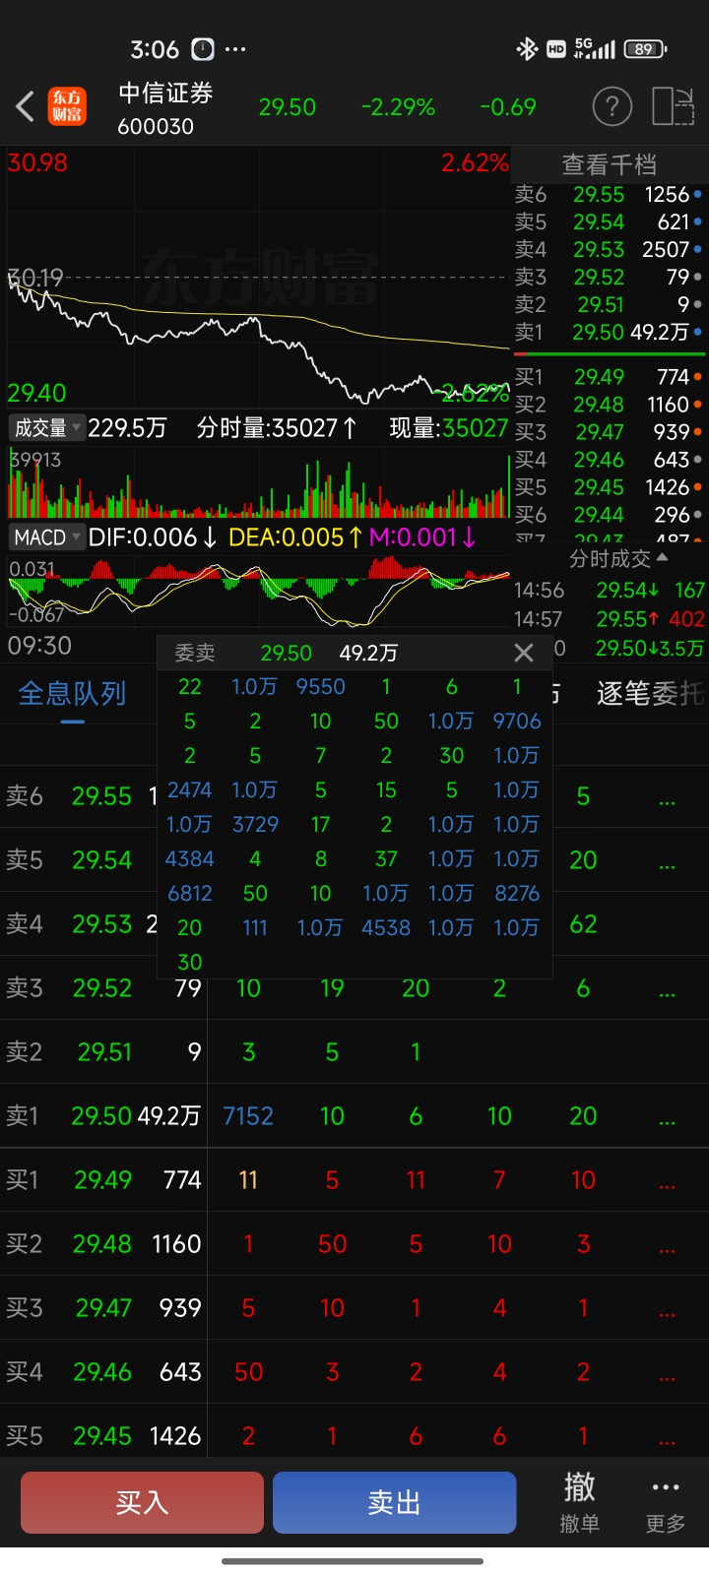Tap the 9706 order in the popup
Image resolution: width=709 pixels, height=1575 pixels.
click(x=517, y=722)
